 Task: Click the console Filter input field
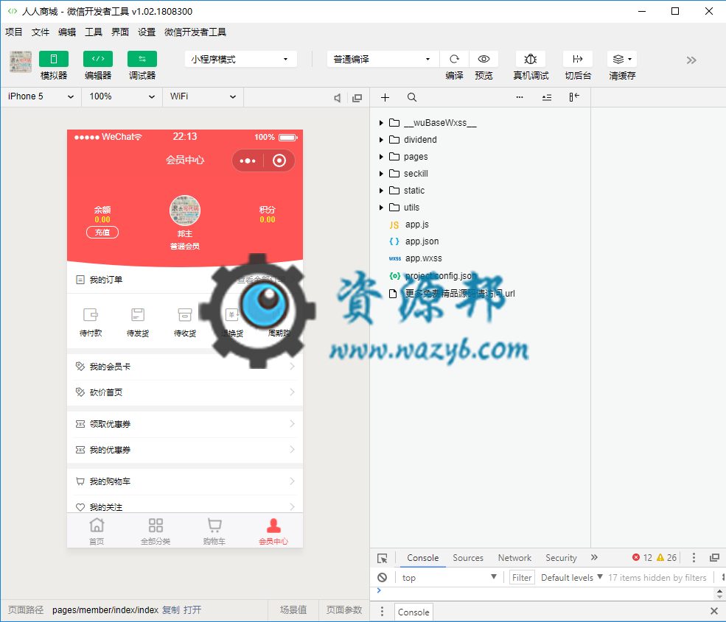[522, 578]
